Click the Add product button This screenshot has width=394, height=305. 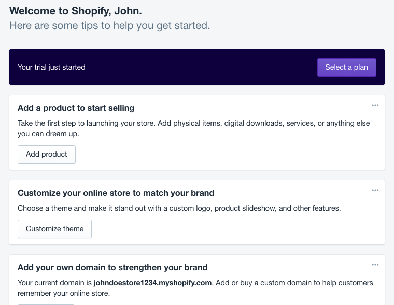pyautogui.click(x=47, y=154)
